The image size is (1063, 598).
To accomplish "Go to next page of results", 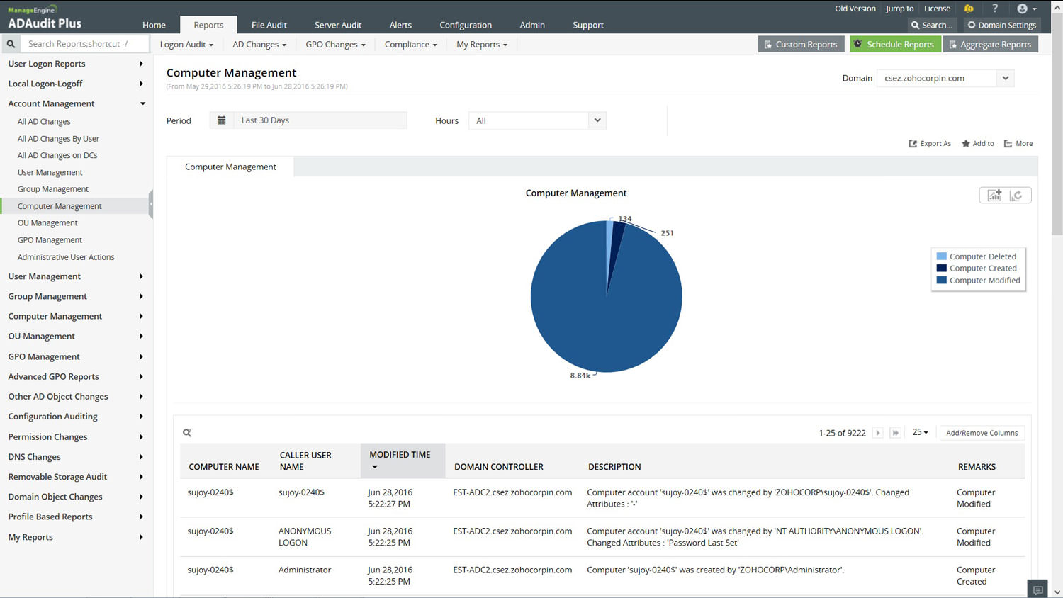I will coord(877,433).
